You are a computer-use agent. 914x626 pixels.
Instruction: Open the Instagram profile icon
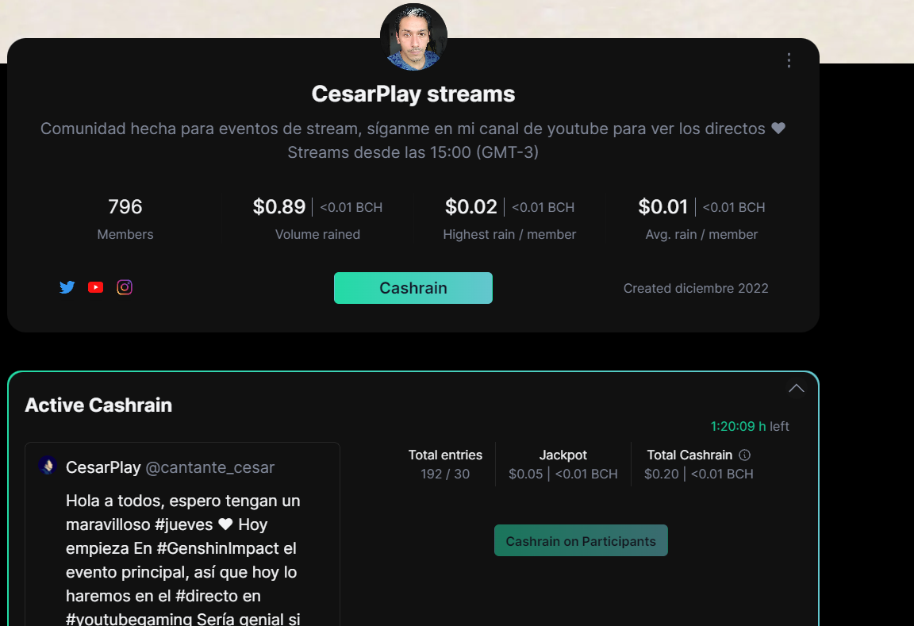pyautogui.click(x=124, y=287)
